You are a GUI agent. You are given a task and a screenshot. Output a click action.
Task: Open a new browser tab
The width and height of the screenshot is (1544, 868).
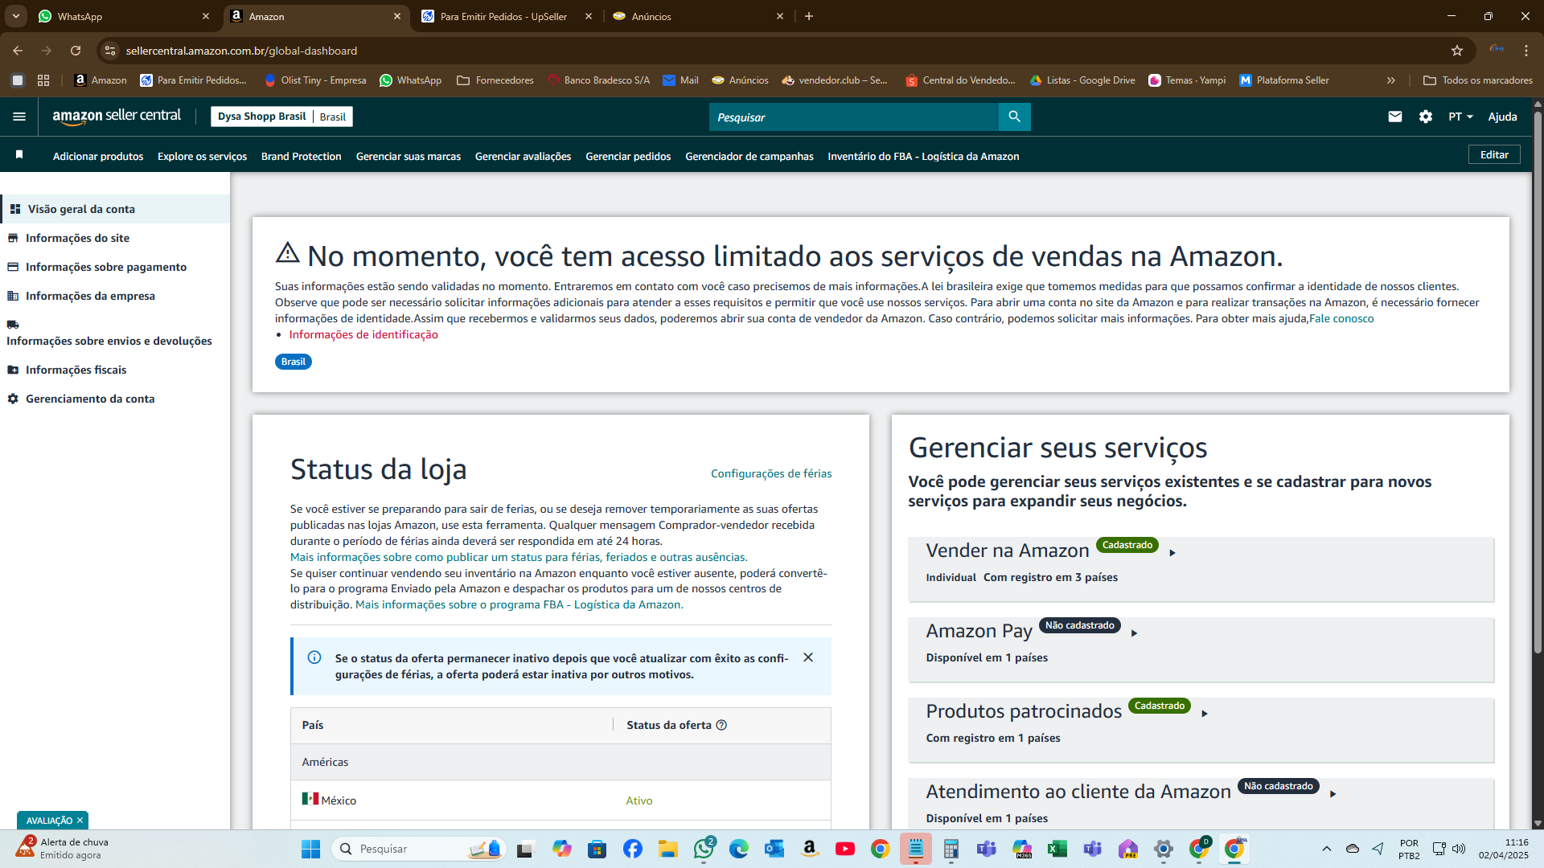pos(809,16)
